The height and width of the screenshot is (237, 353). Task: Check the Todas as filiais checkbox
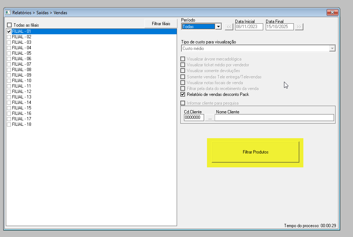pyautogui.click(x=9, y=25)
